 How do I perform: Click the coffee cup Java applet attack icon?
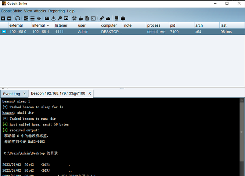click(81, 19)
